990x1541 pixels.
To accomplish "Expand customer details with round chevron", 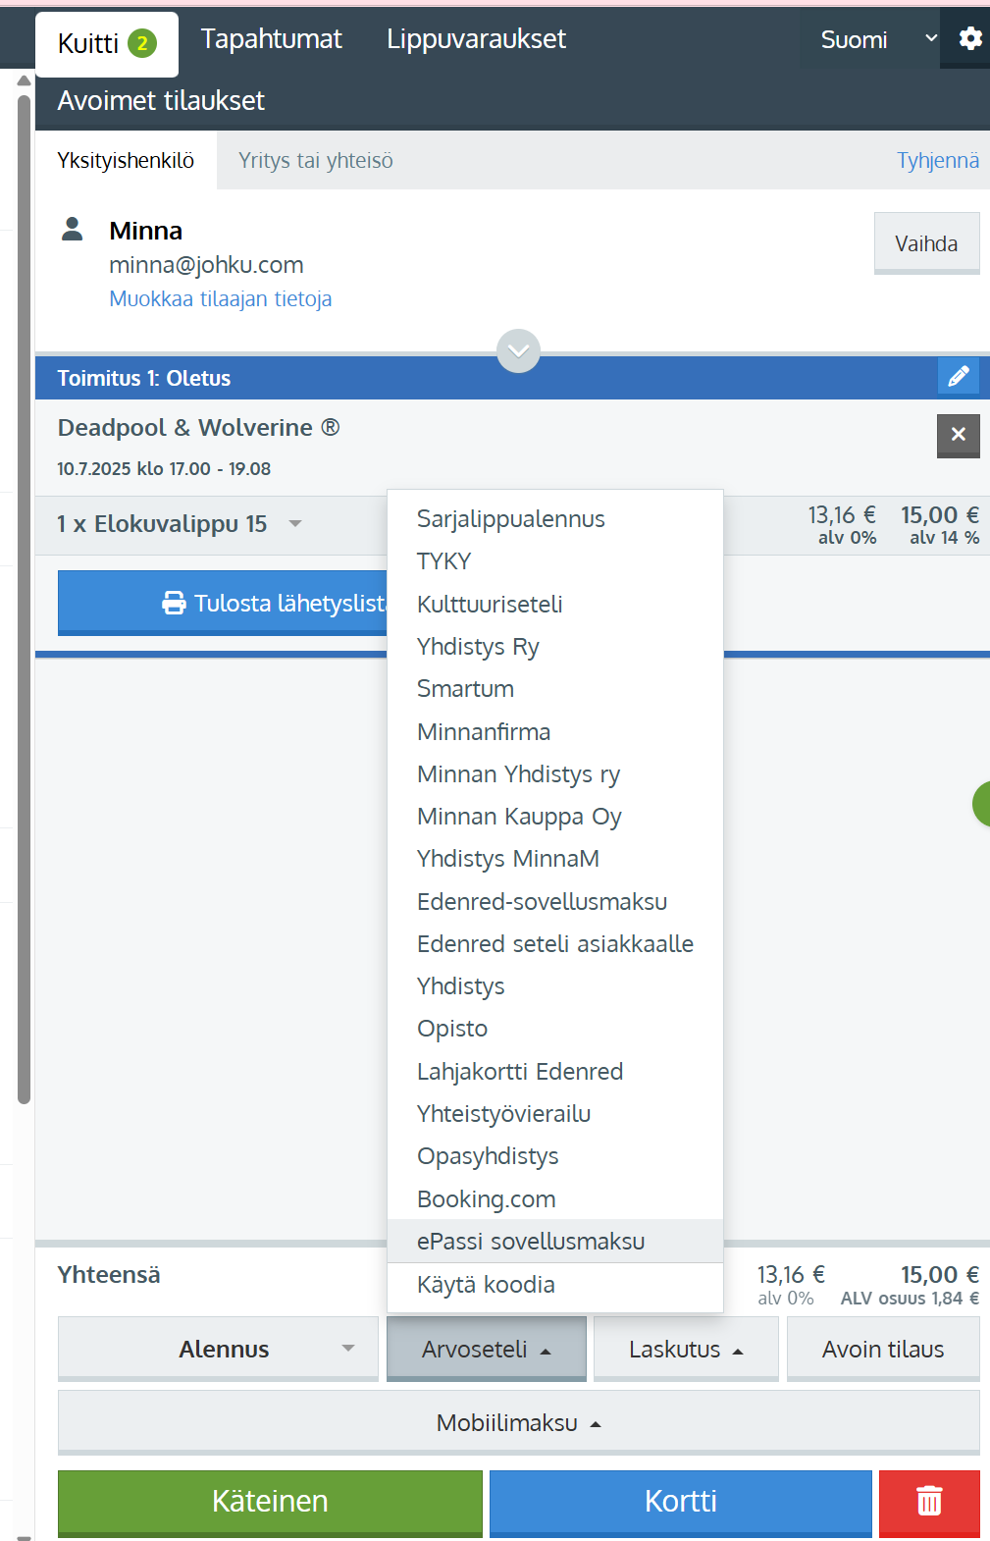I will pyautogui.click(x=518, y=350).
